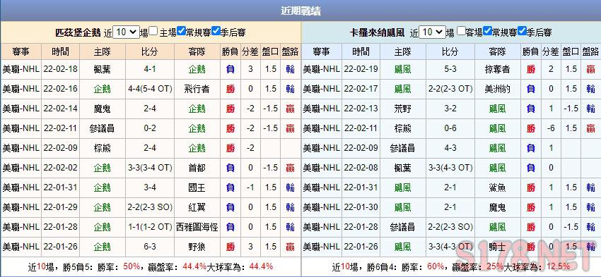Select score 0-2 against 參議員
The image size is (601, 277).
point(149,128)
